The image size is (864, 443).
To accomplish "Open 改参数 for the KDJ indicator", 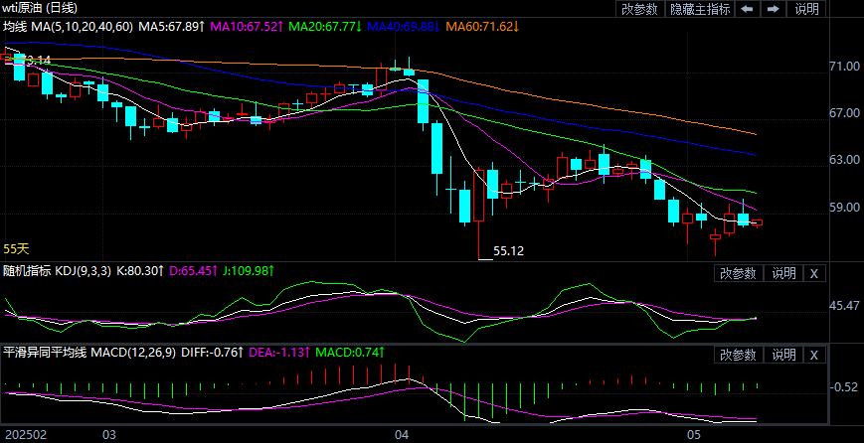I will tap(739, 273).
